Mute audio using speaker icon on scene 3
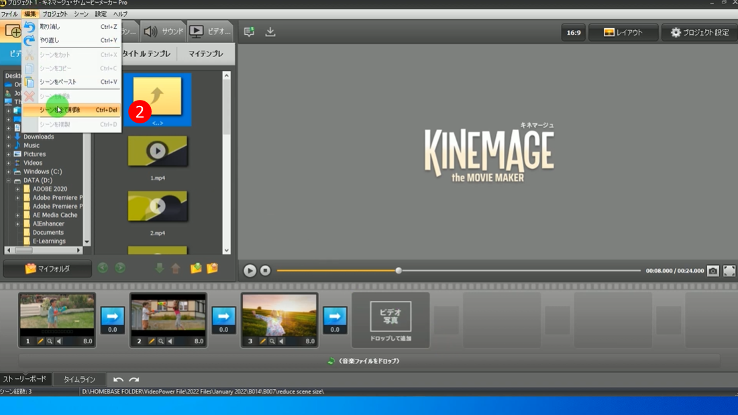The image size is (738, 415). click(x=281, y=341)
